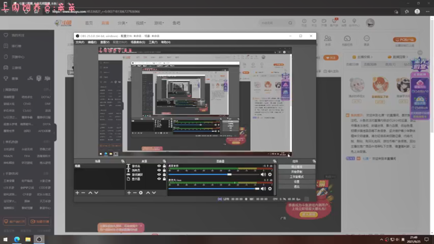Open OBS 文件(F) menu
Screen dimensions: 434x244
[x=80, y=42]
